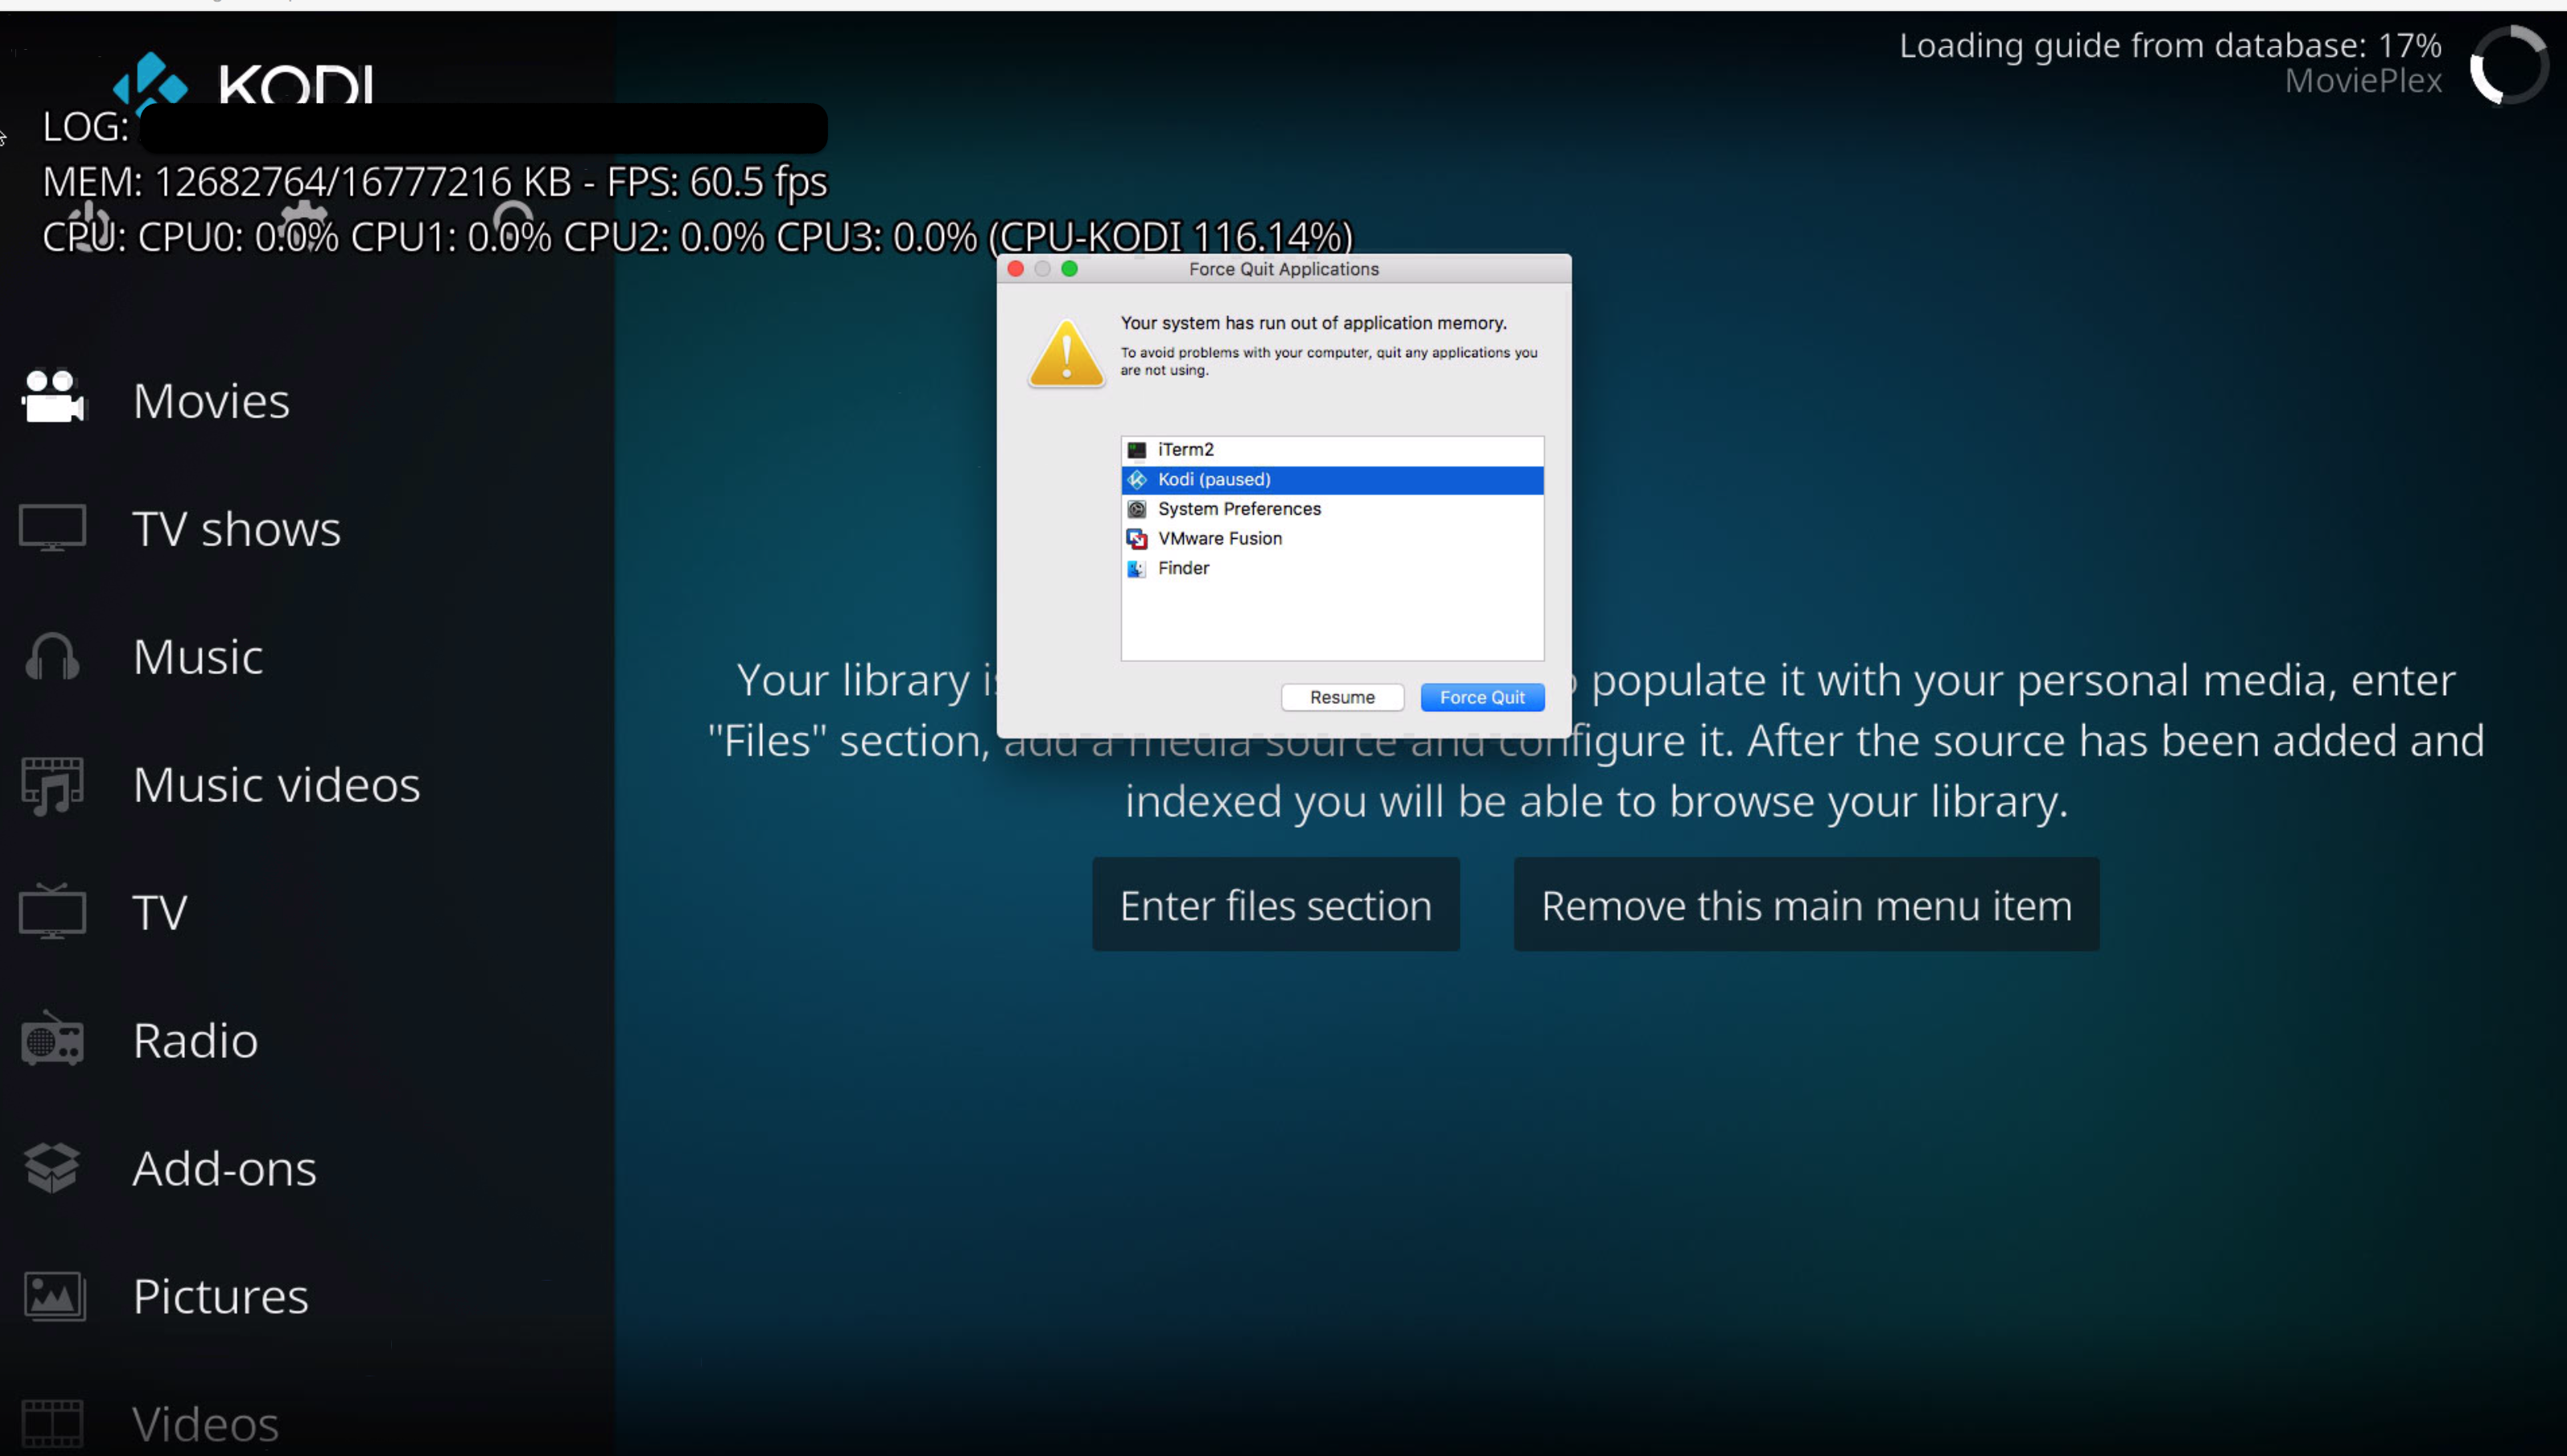Click the Finder app icon in list
Viewport: 2567px width, 1456px height.
tap(1136, 568)
